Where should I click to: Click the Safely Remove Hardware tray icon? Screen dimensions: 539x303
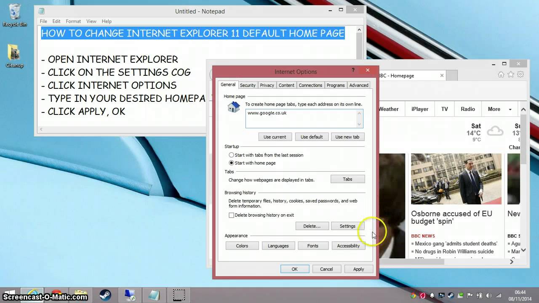461,295
